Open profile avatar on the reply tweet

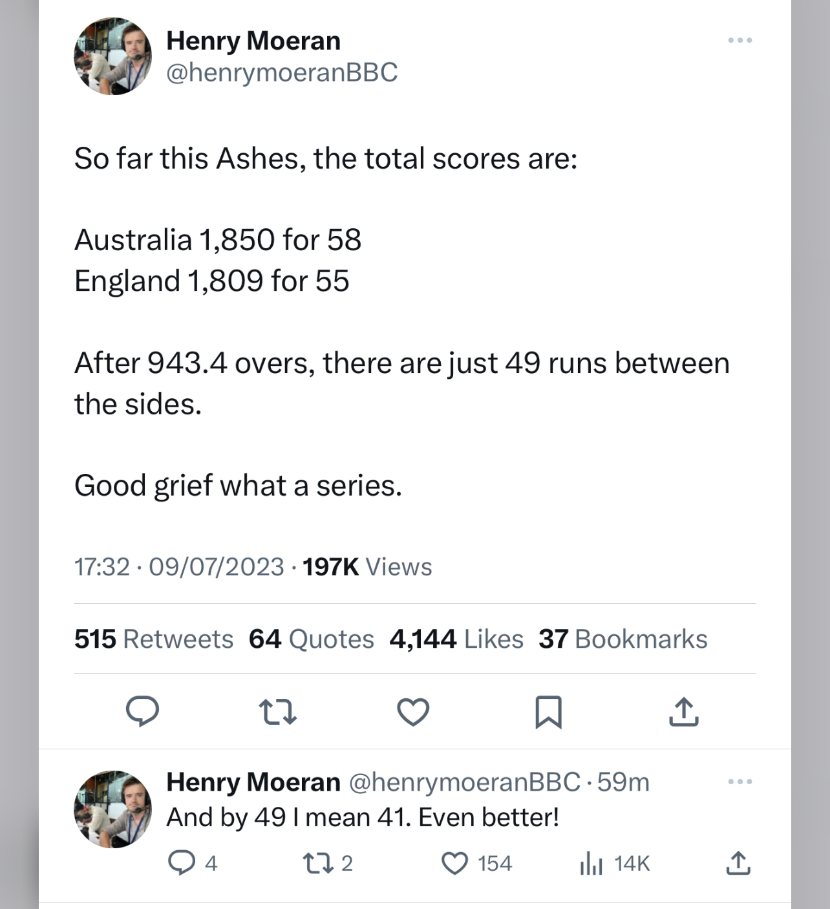tap(112, 808)
